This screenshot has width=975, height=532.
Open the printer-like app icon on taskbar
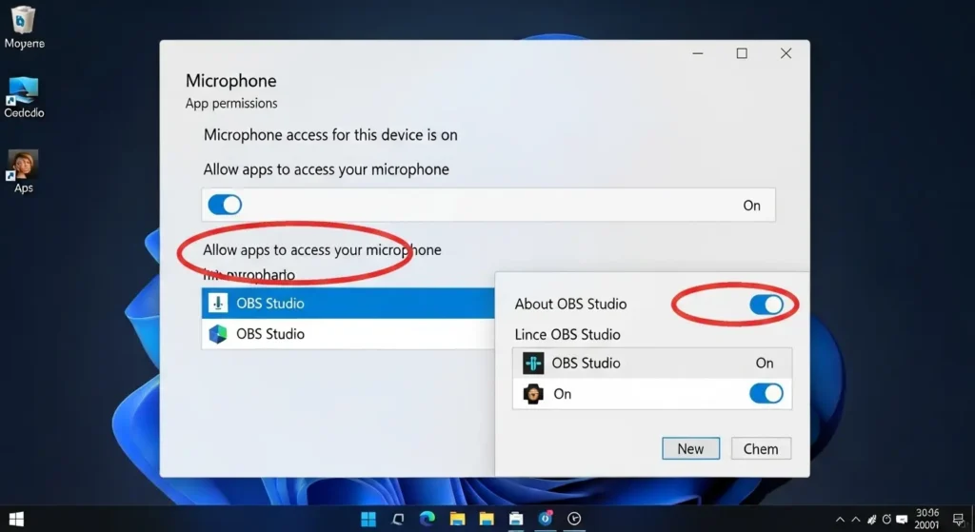515,519
